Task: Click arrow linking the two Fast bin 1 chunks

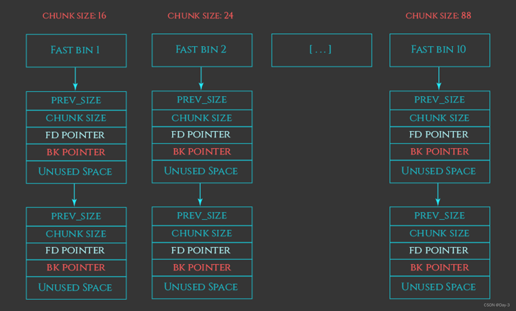Action: (x=74, y=195)
